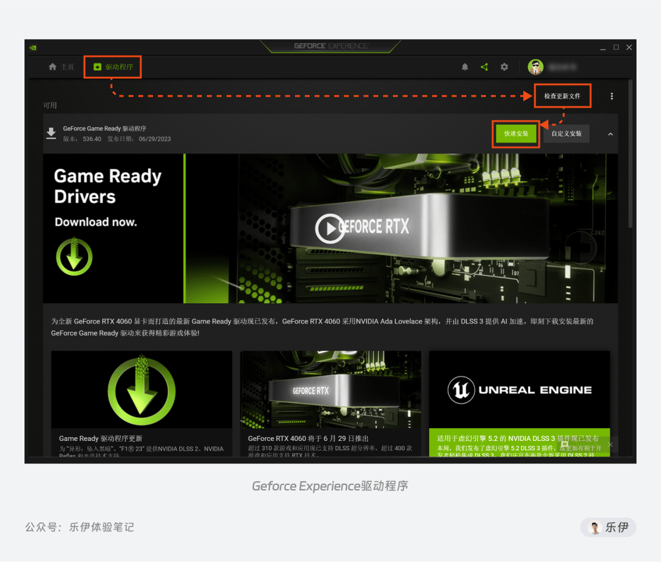Go to the 主页 home tab
Screen dimensions: 661x562
[x=61, y=67]
